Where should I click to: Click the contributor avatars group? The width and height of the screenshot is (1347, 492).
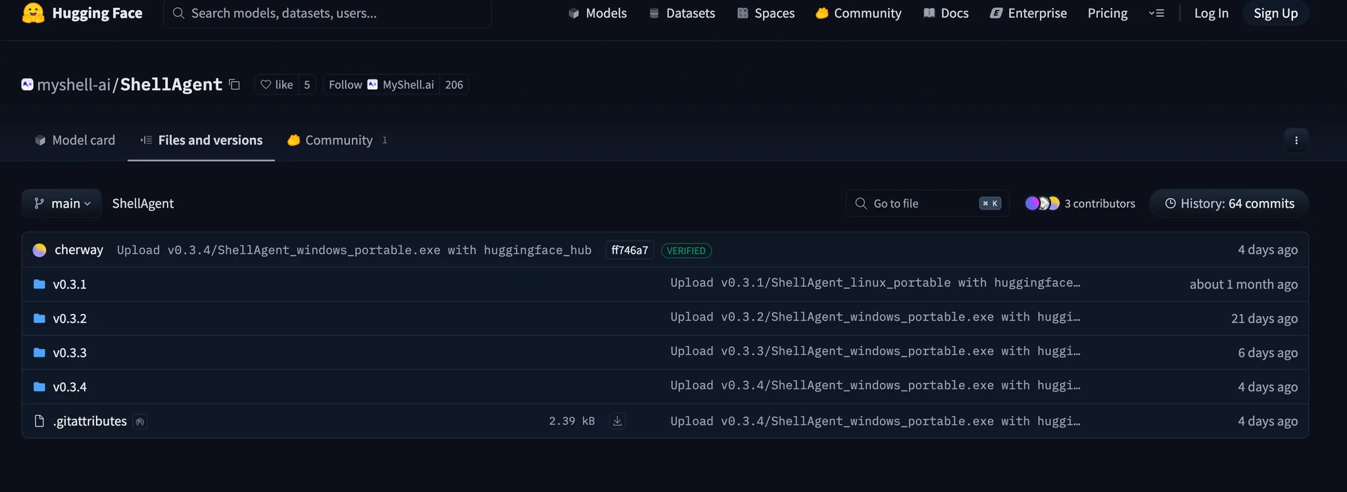click(x=1042, y=204)
